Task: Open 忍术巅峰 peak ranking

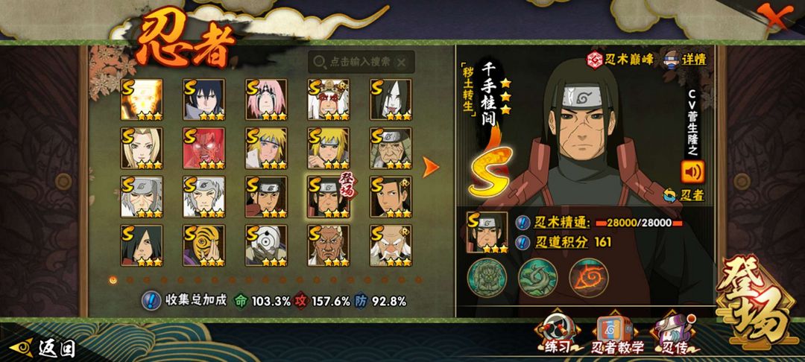Action: coord(620,59)
